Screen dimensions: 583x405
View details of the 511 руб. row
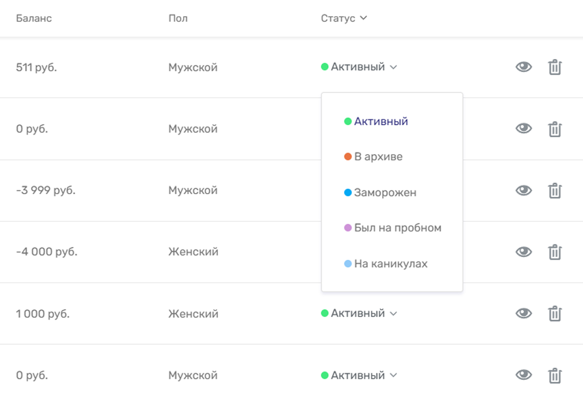tap(523, 67)
